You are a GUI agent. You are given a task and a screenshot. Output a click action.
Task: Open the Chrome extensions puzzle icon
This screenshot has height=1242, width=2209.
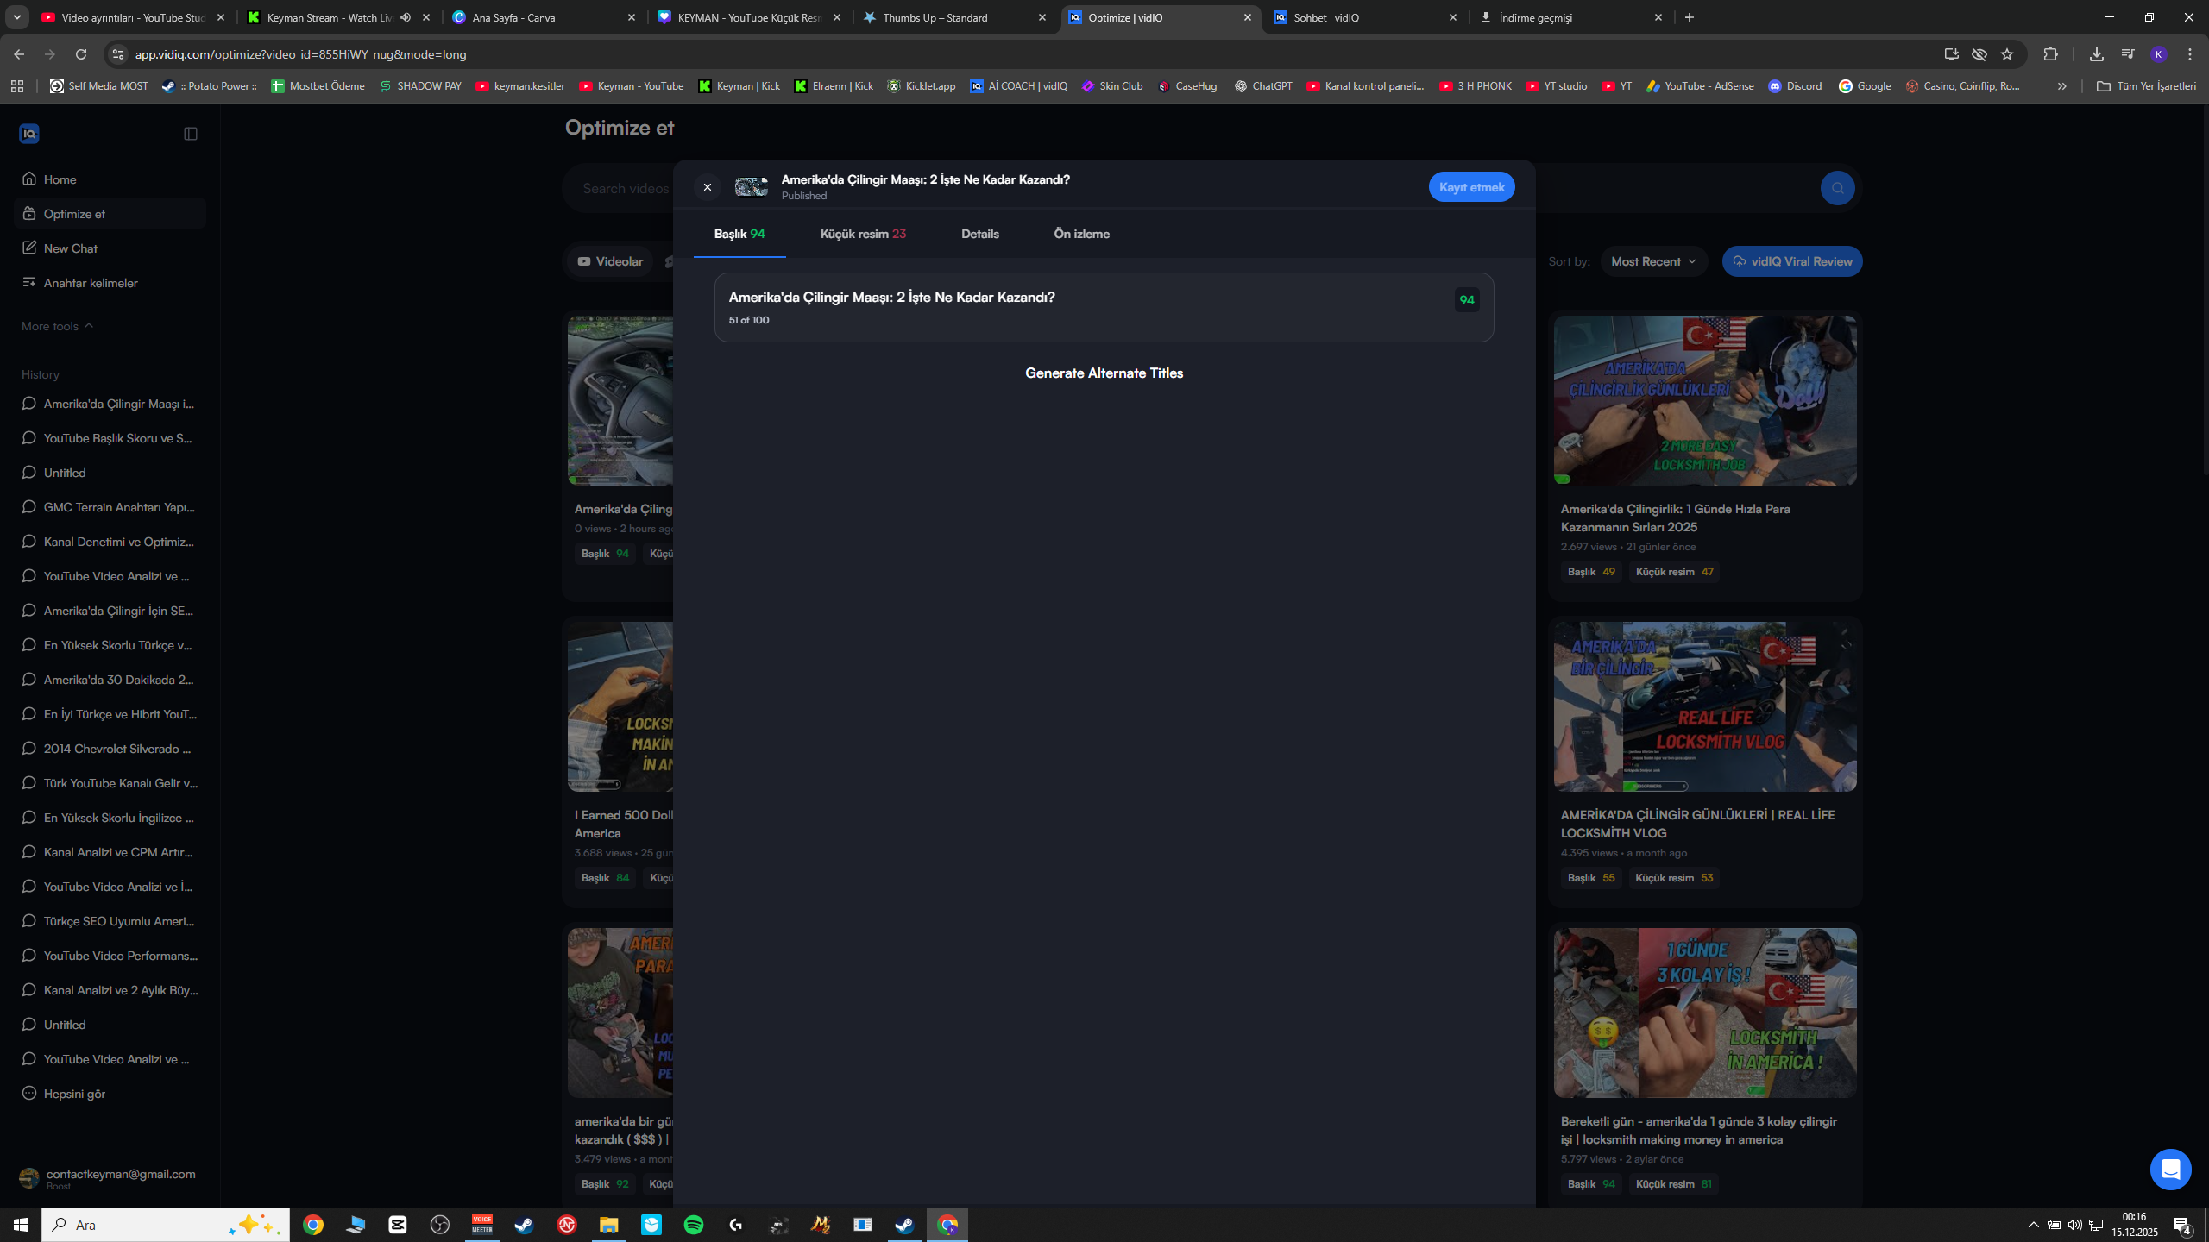(2051, 54)
